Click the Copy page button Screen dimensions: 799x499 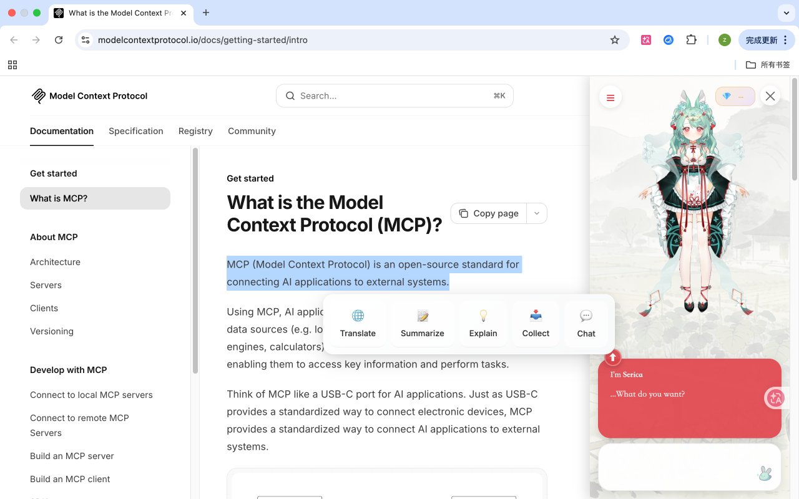489,213
